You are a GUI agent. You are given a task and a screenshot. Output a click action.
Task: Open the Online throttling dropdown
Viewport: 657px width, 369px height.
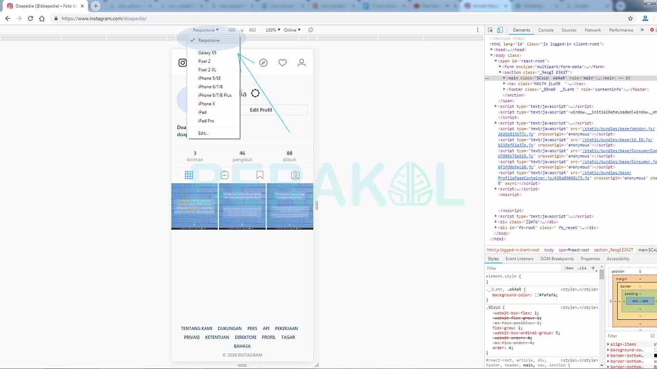click(x=292, y=30)
